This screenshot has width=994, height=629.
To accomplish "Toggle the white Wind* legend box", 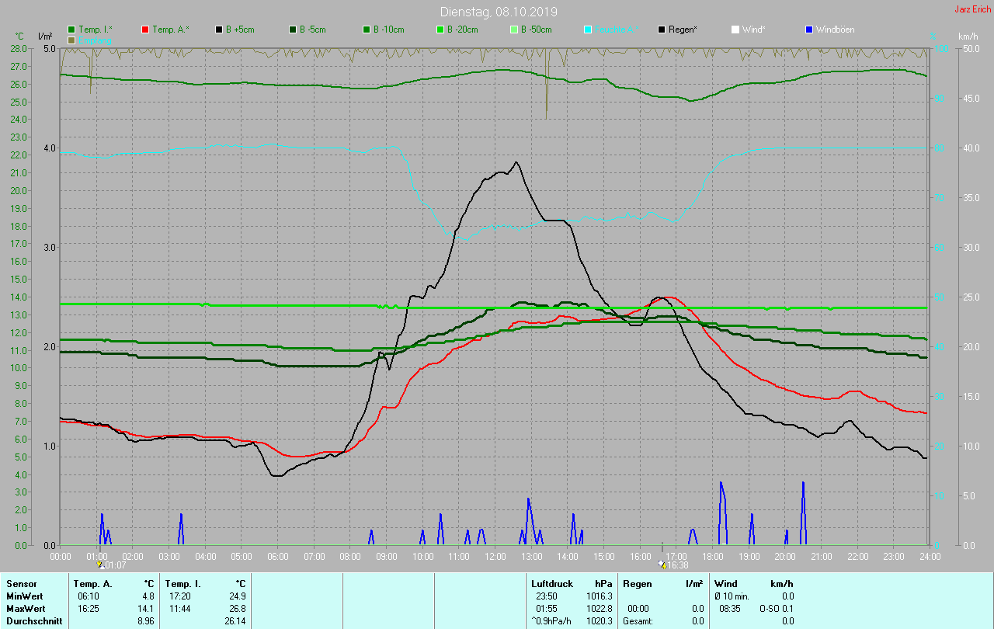I will coord(735,30).
